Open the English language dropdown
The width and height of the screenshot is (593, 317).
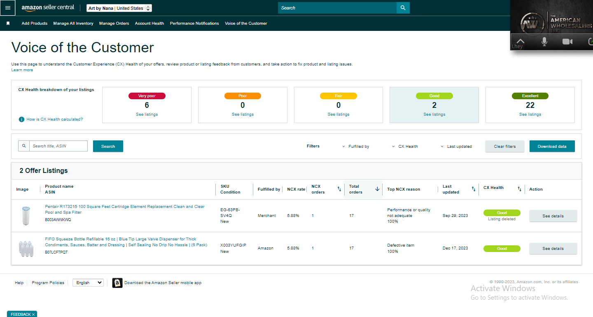(88, 283)
